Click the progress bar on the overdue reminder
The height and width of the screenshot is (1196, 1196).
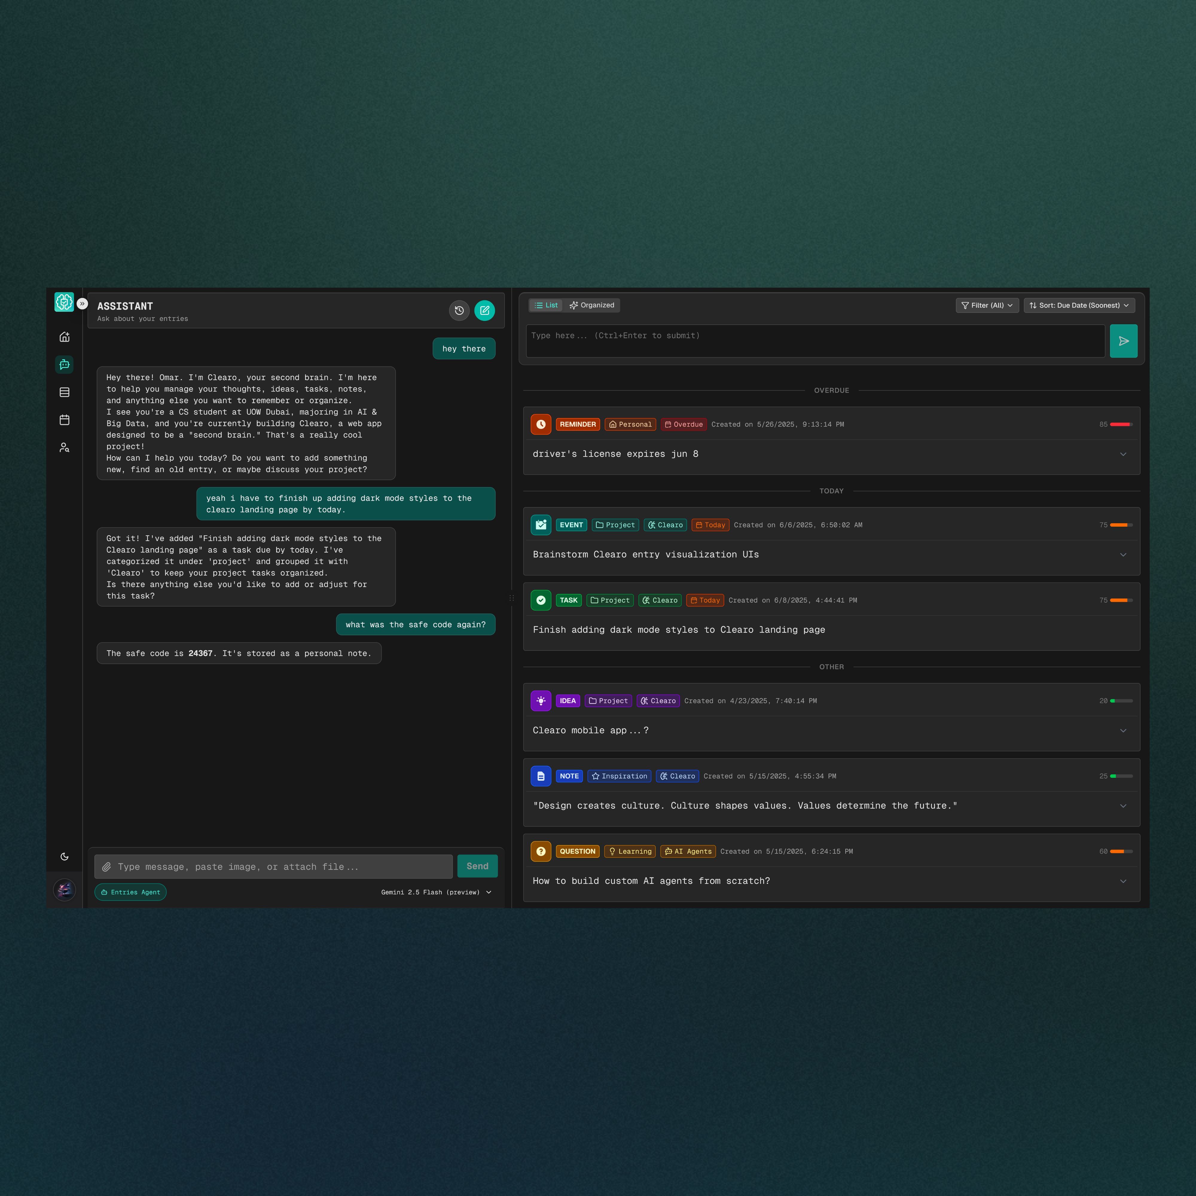pos(1121,425)
